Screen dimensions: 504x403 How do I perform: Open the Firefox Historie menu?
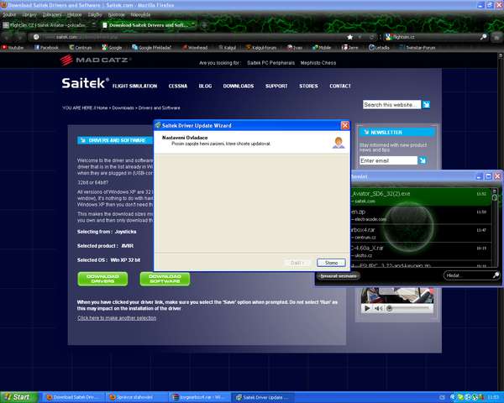tap(74, 15)
